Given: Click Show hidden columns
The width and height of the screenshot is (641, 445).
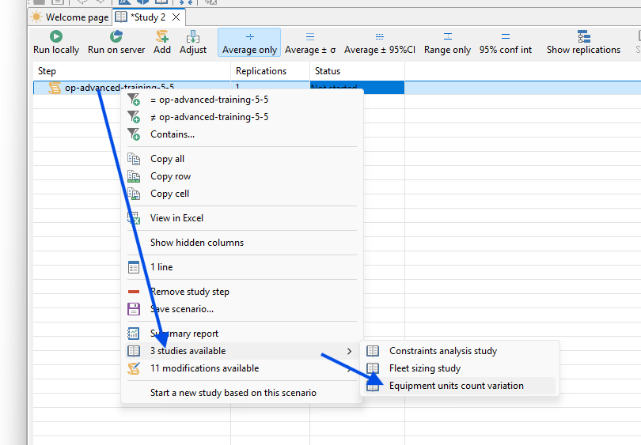Looking at the screenshot, I should pyautogui.click(x=242, y=243).
